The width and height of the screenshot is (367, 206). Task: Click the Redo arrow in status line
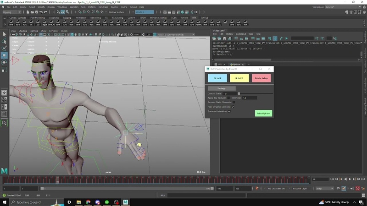tap(45, 12)
